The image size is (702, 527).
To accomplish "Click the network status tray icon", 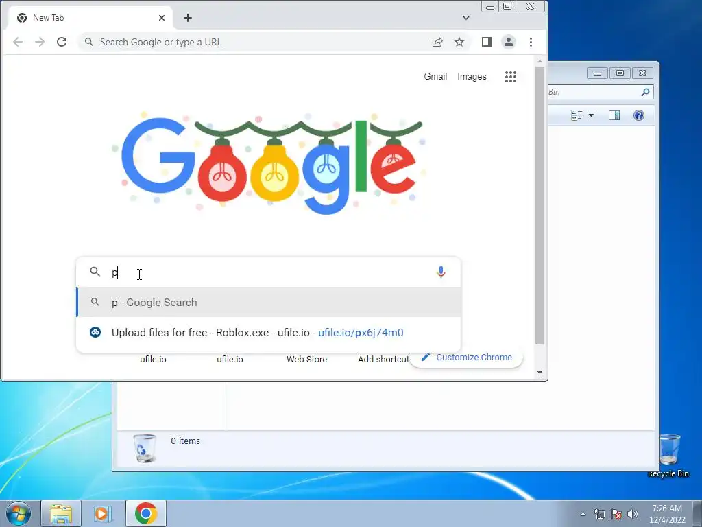I will coord(599,514).
